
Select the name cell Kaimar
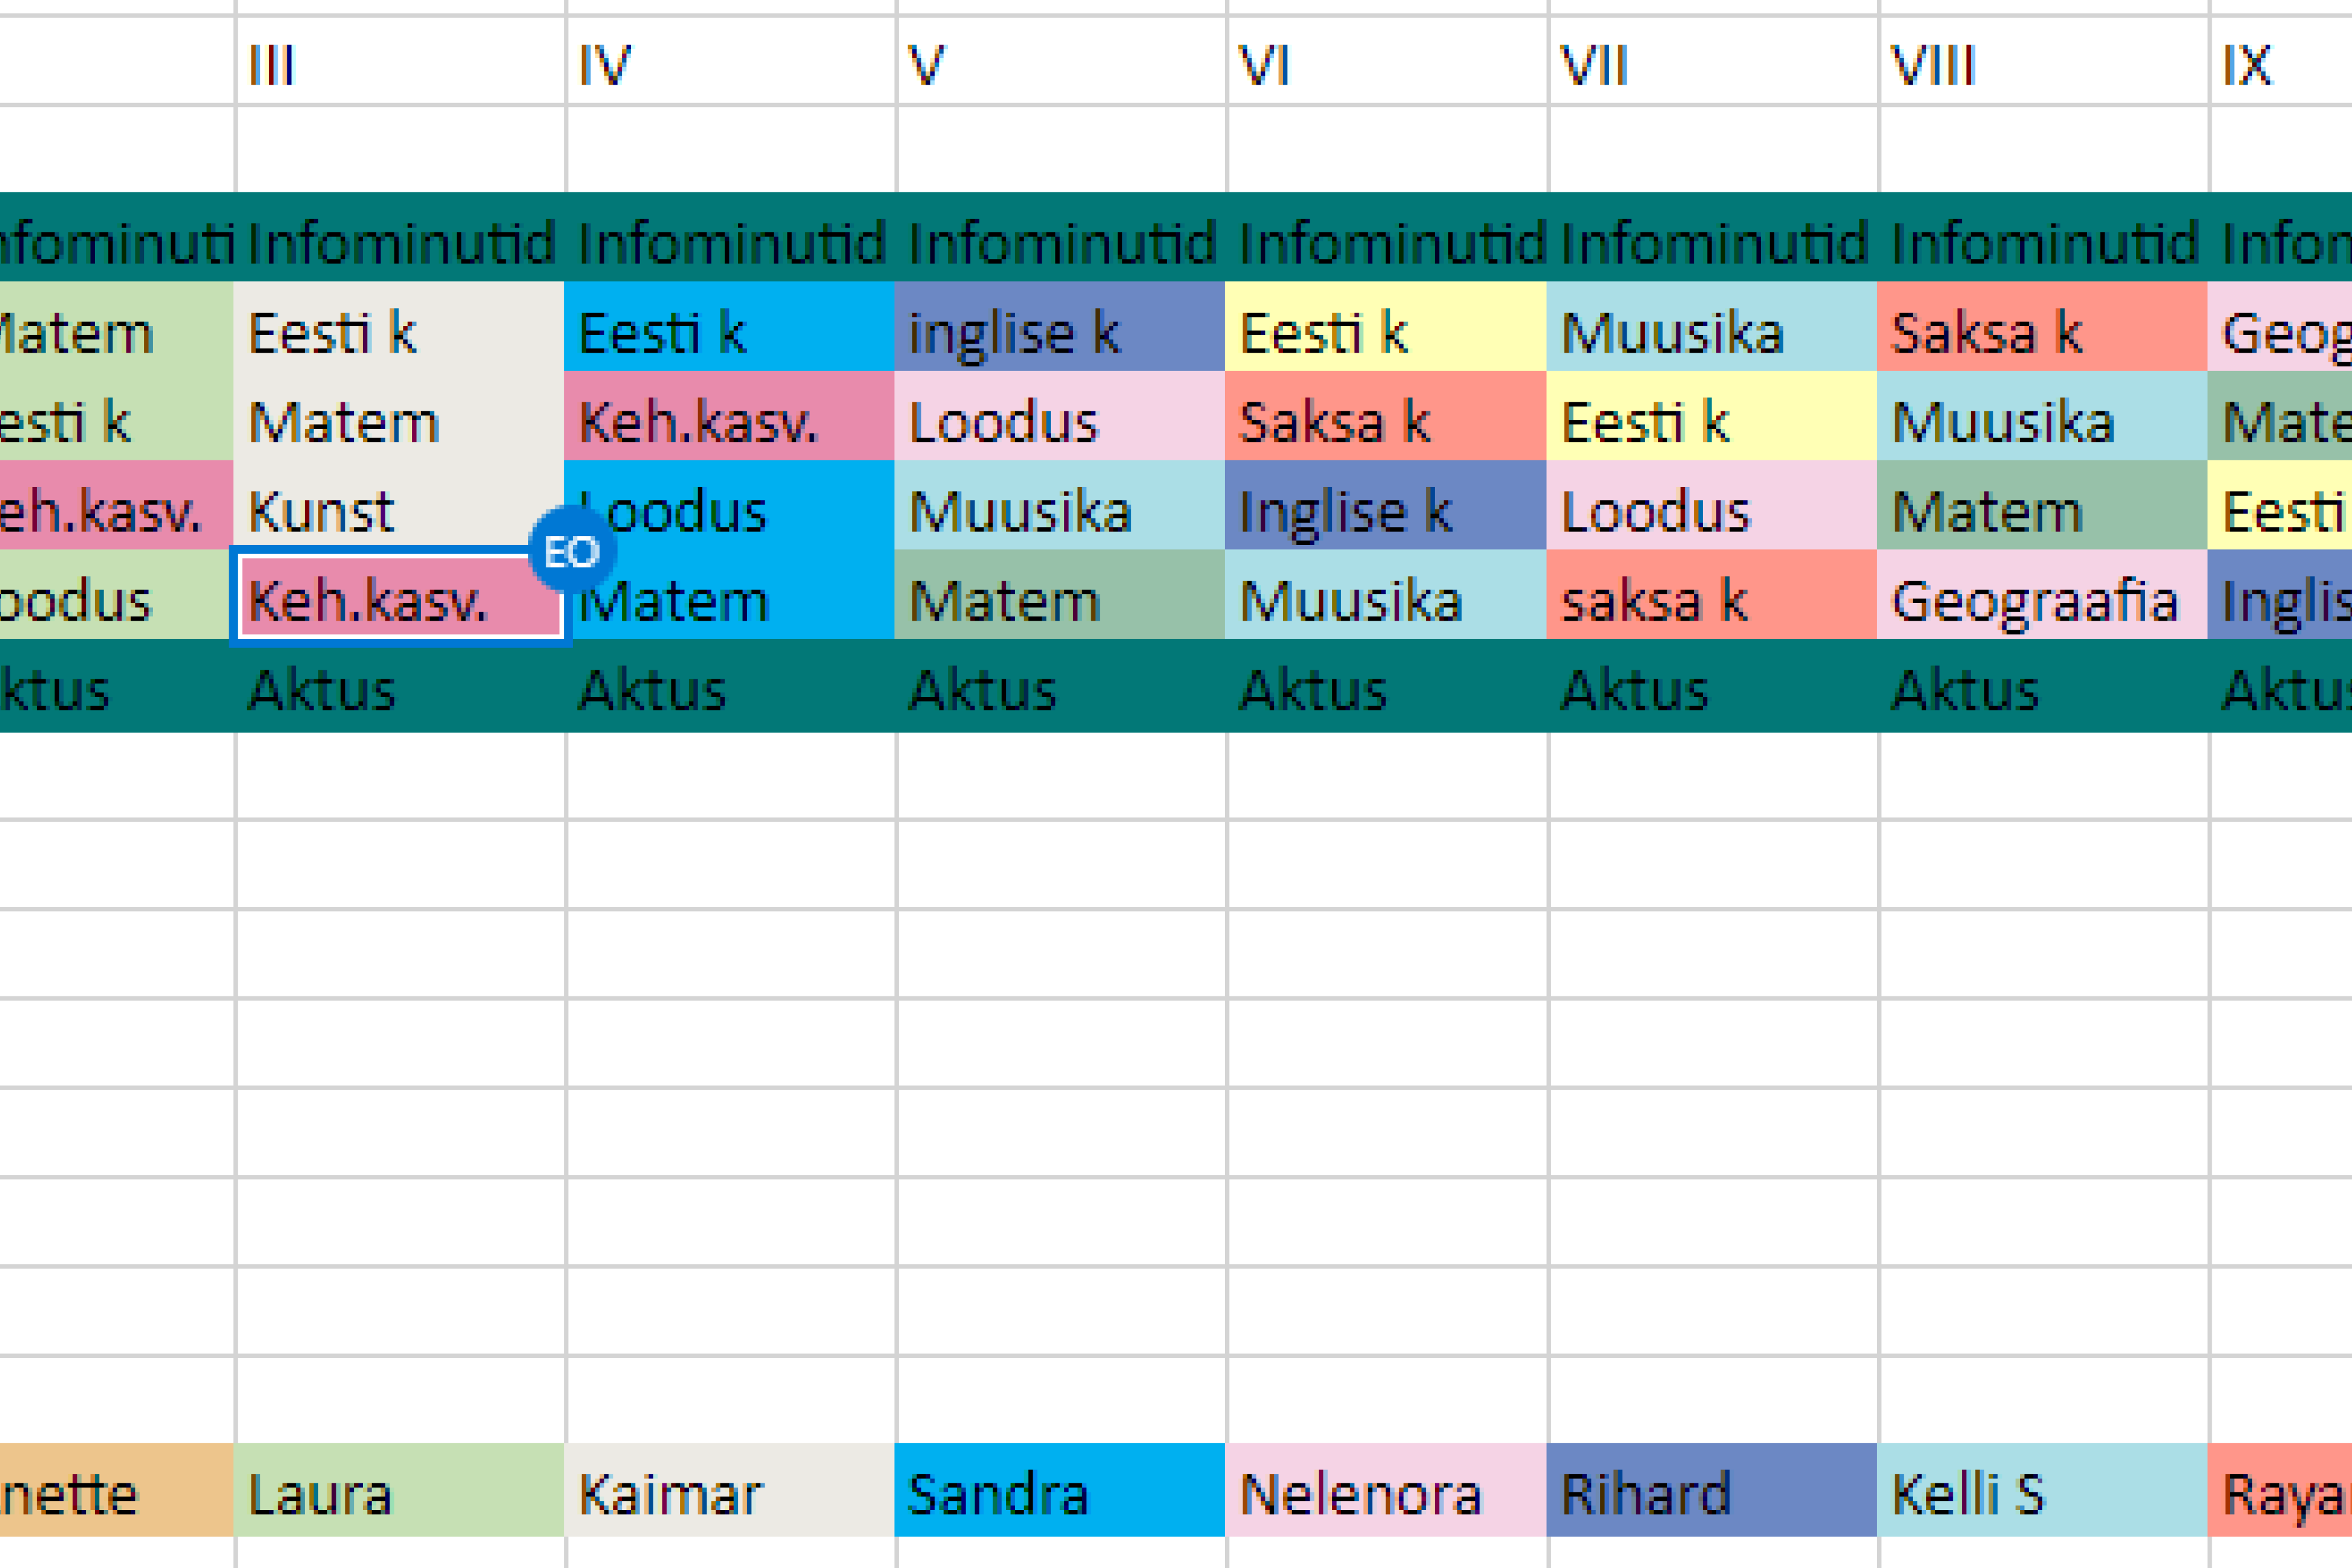coord(729,1494)
